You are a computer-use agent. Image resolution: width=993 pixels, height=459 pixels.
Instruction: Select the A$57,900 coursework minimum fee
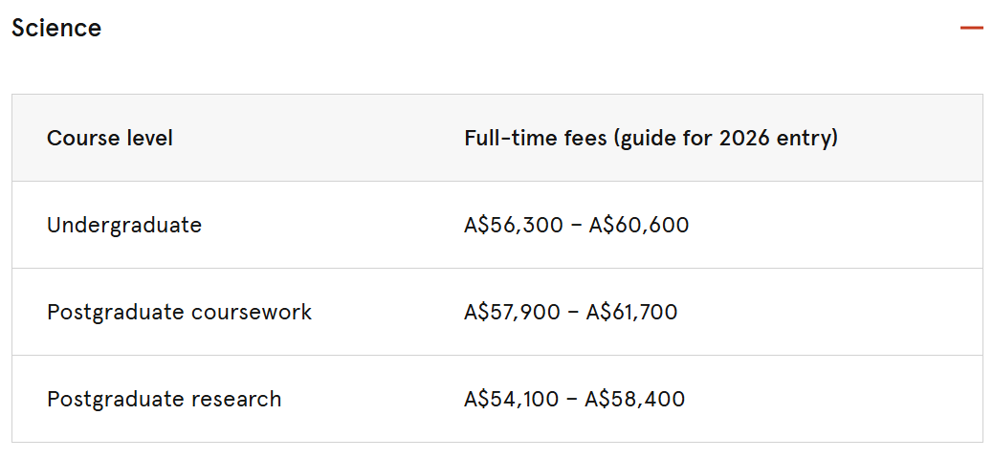(512, 312)
